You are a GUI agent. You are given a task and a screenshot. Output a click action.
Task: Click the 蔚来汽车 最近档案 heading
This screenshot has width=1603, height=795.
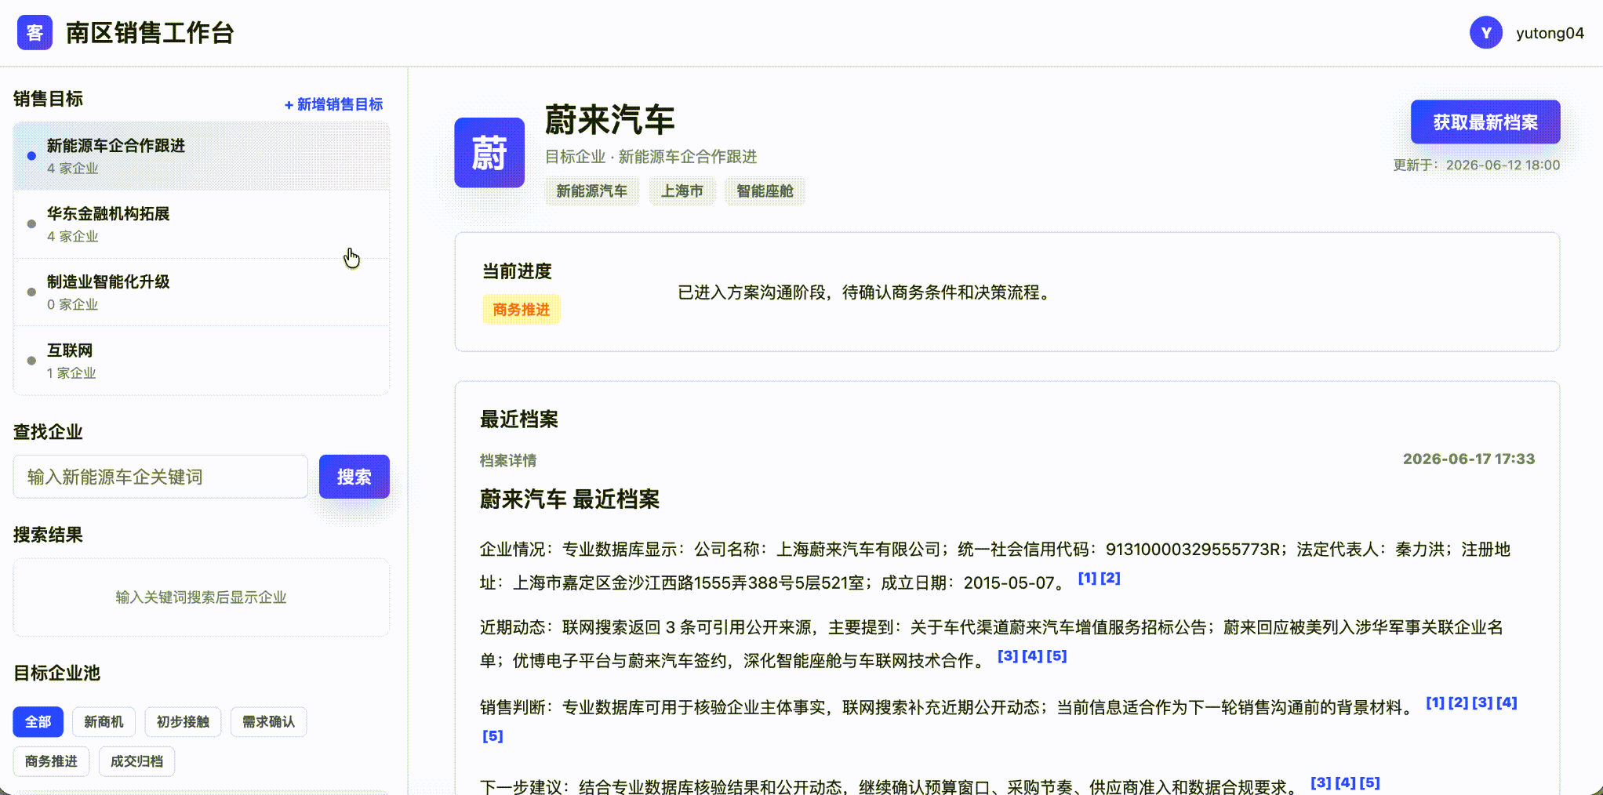tap(569, 499)
